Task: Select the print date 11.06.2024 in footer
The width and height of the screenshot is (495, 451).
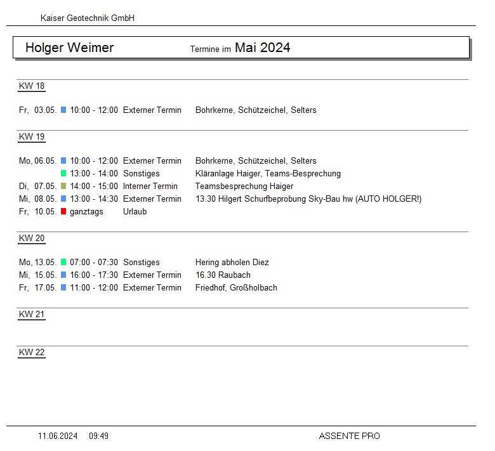Action: [58, 436]
